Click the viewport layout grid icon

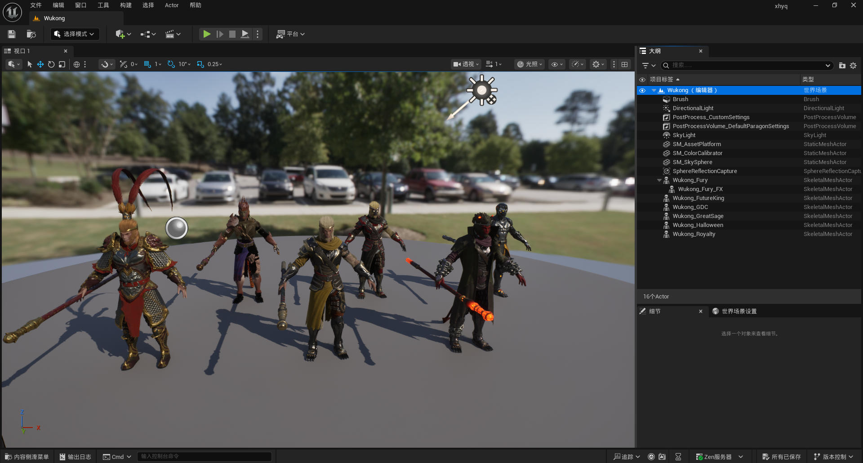(x=625, y=64)
